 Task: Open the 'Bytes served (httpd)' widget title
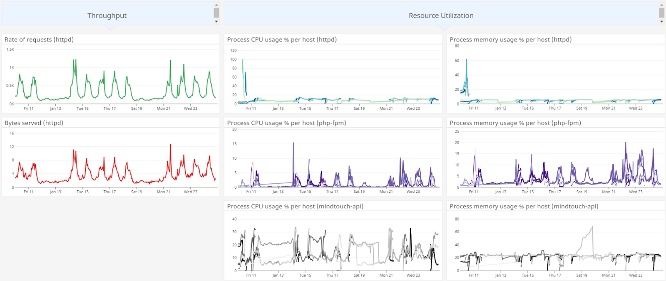click(34, 123)
